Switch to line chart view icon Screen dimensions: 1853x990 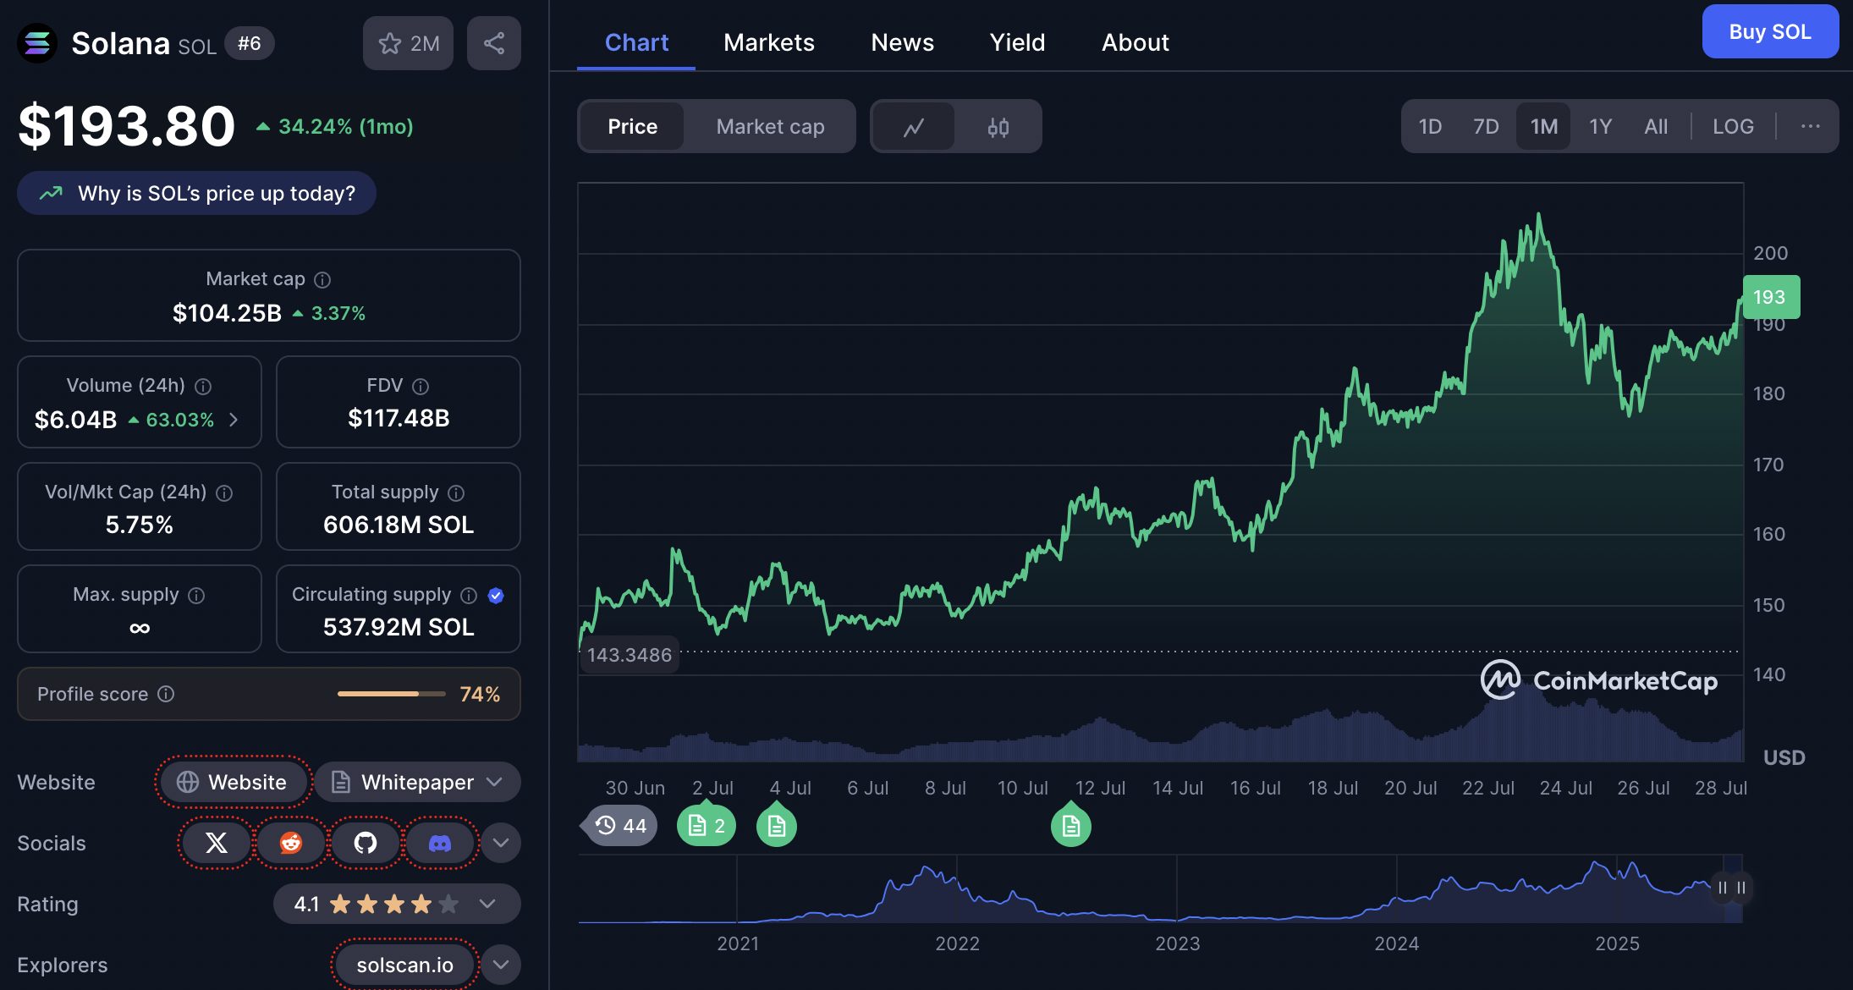(914, 127)
